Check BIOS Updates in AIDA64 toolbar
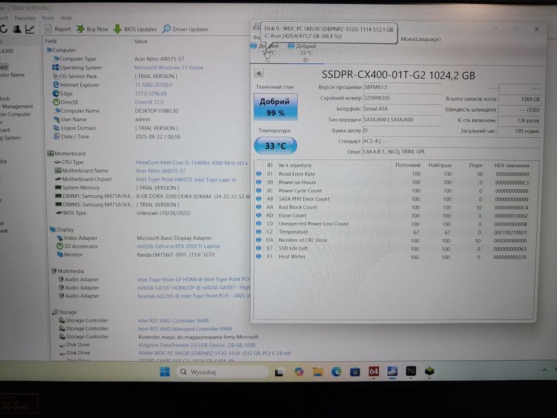557x418 pixels. 135,29
